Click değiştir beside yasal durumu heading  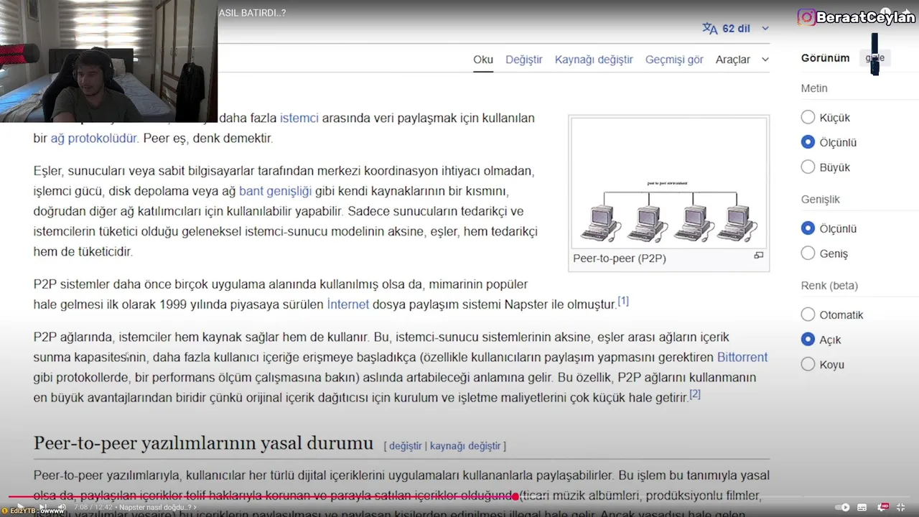pyautogui.click(x=406, y=446)
